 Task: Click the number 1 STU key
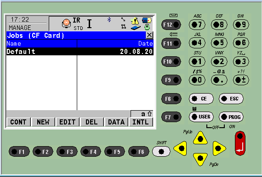pos(197,61)
